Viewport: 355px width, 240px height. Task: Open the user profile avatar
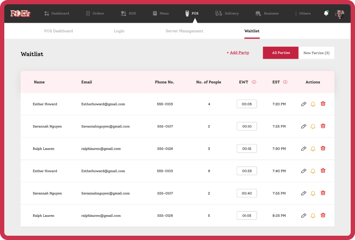click(340, 14)
